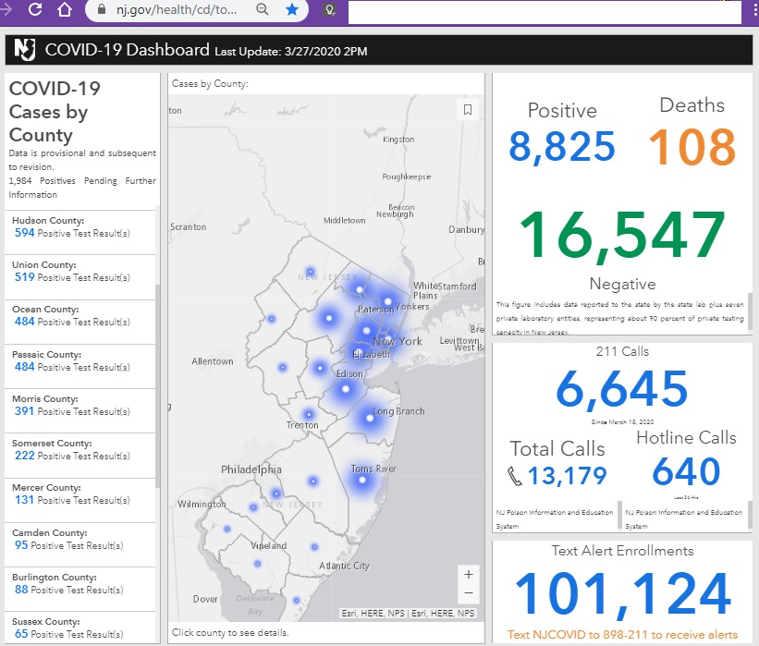The height and width of the screenshot is (646, 759).
Task: Click the forward navigation arrow
Action: coord(6,8)
